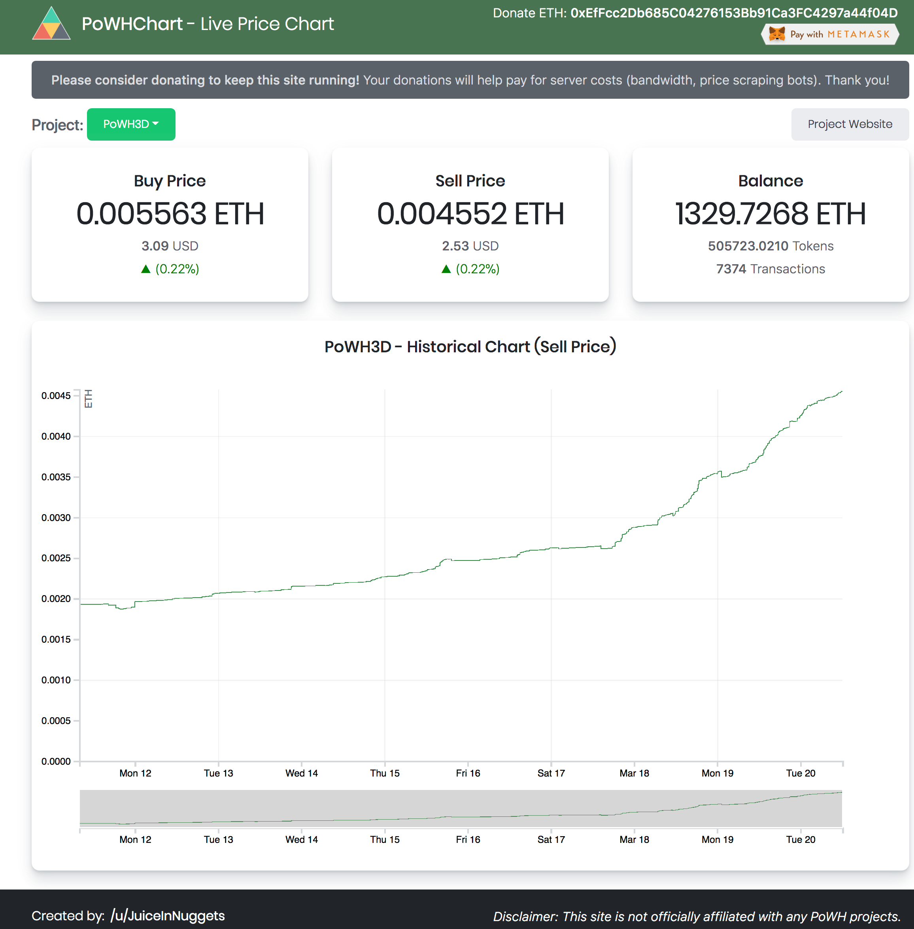Click the PoWHChart - Live Price Chart title
914x929 pixels.
click(x=208, y=23)
